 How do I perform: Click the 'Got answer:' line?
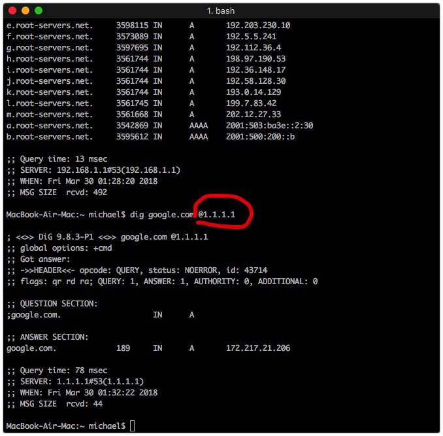(38, 259)
